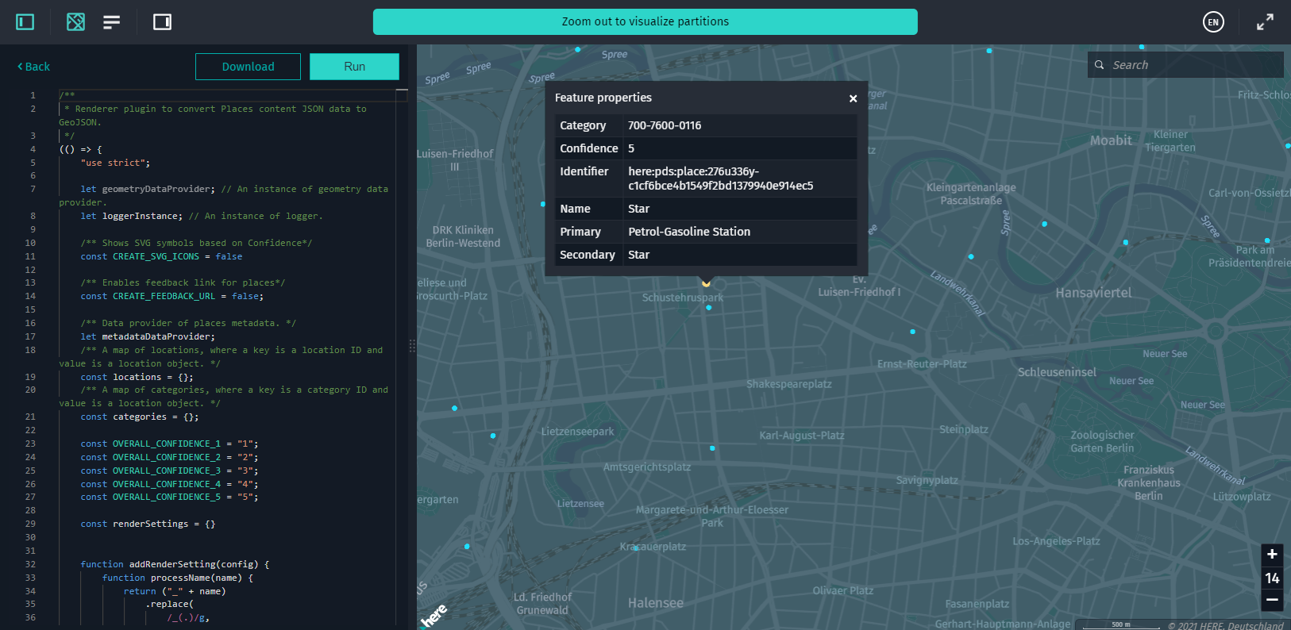Viewport: 1291px width, 630px height.
Task: Toggle the right side panel icon
Action: (162, 21)
